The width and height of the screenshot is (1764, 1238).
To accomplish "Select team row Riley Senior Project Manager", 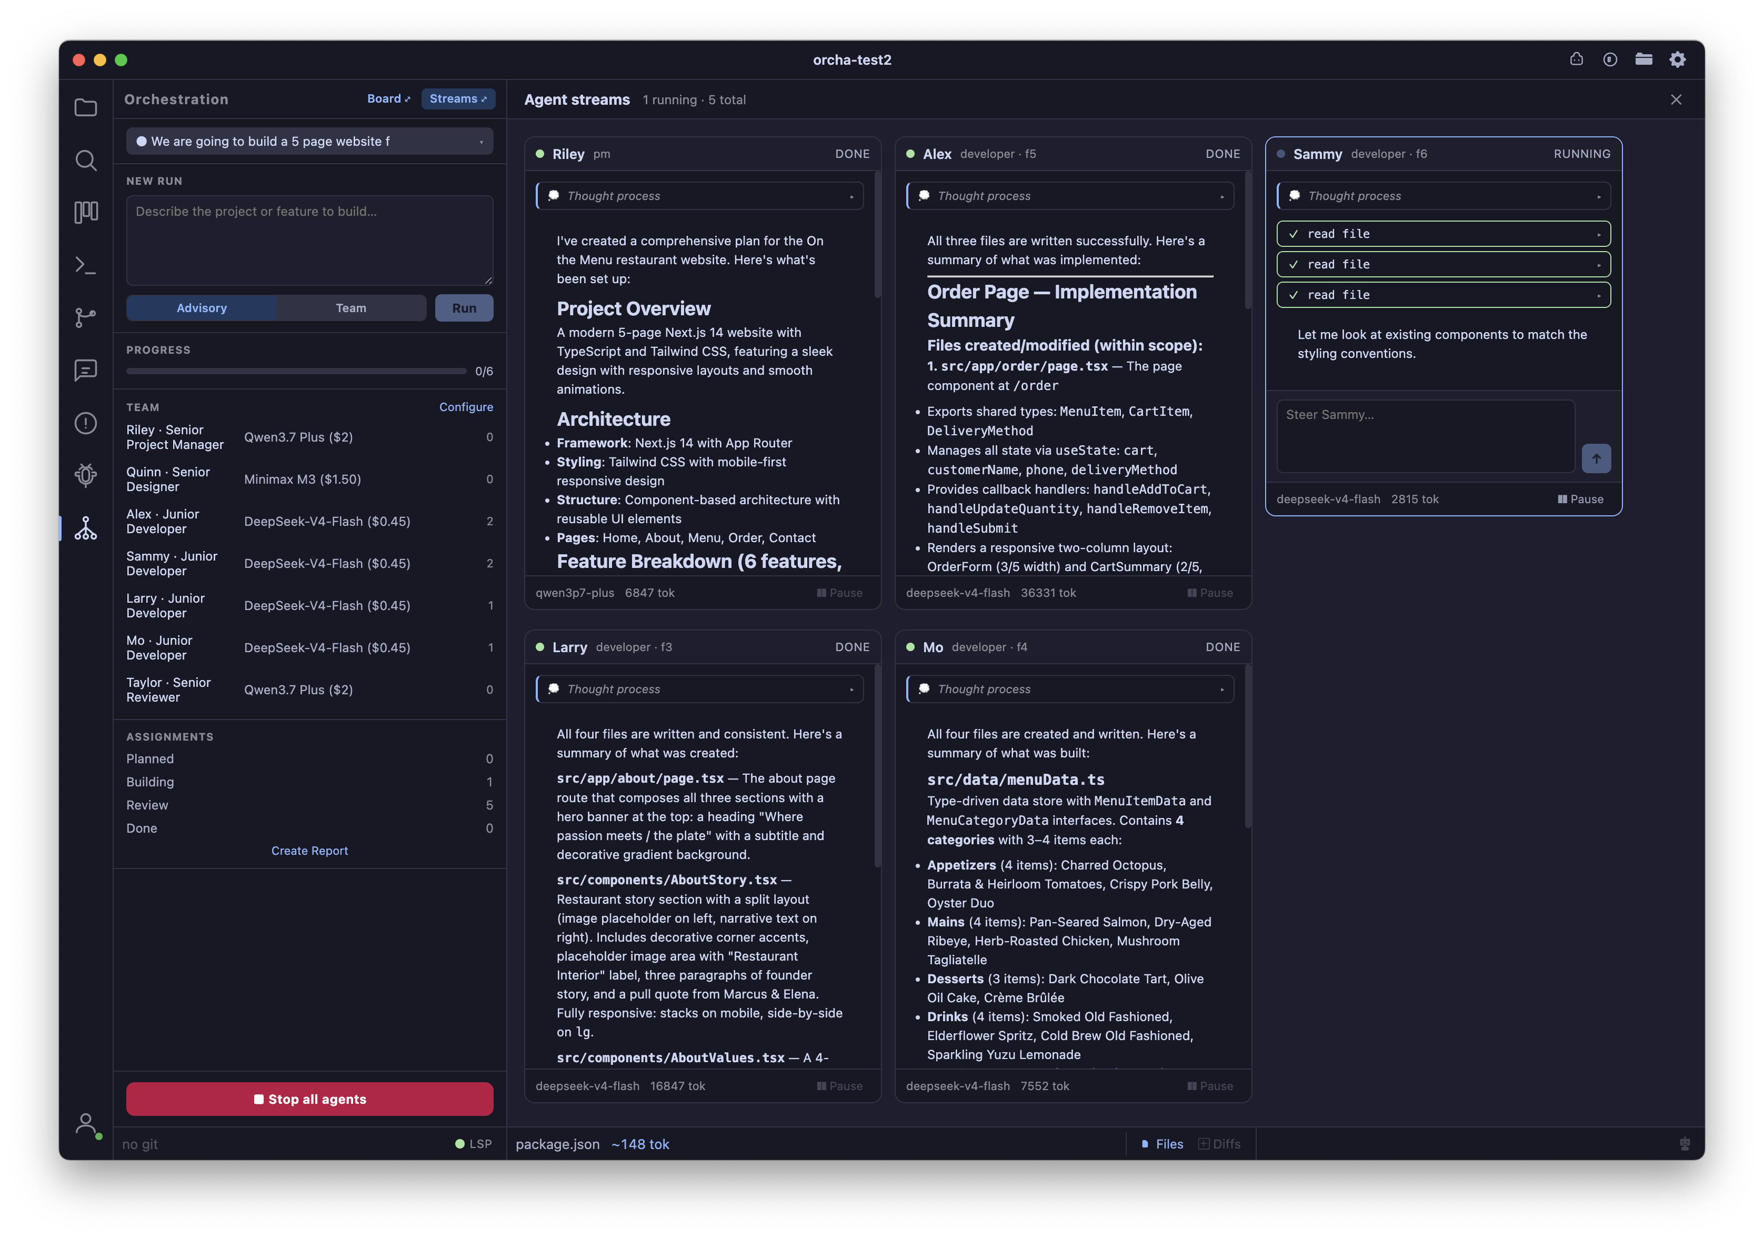I will pyautogui.click(x=309, y=437).
